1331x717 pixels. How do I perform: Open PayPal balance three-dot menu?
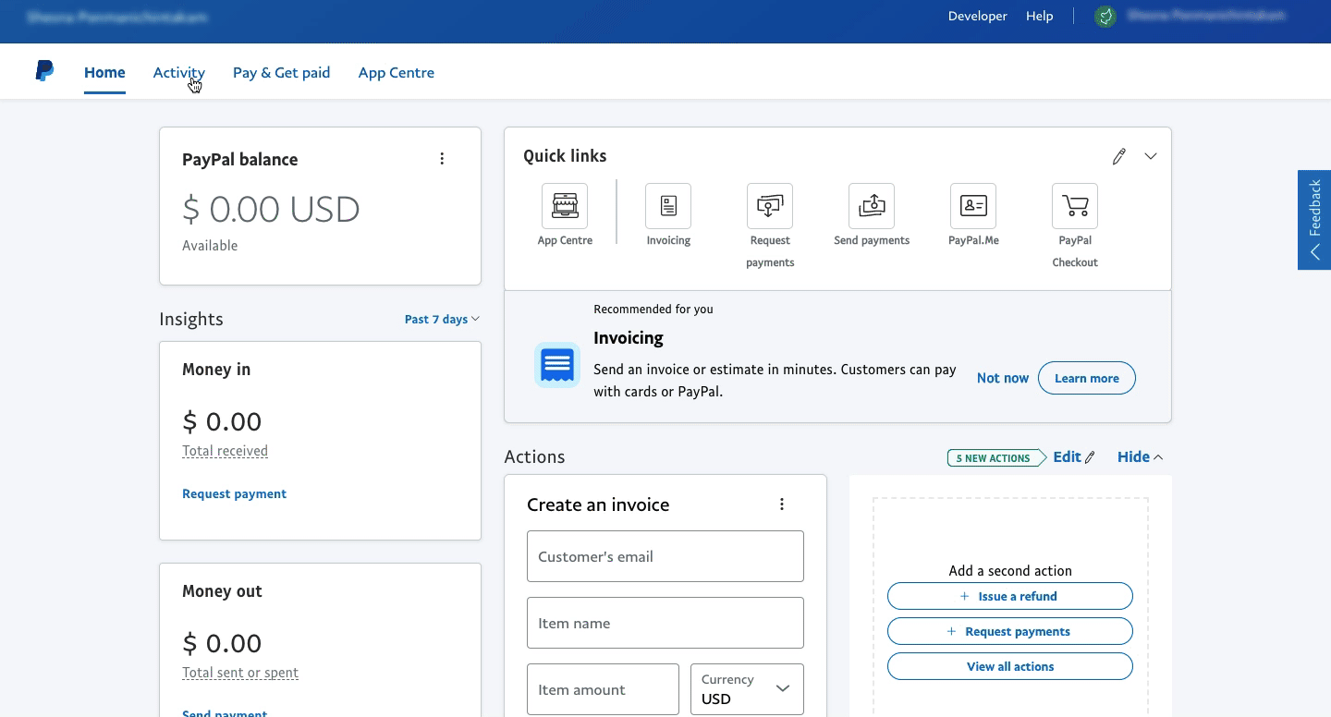click(442, 159)
